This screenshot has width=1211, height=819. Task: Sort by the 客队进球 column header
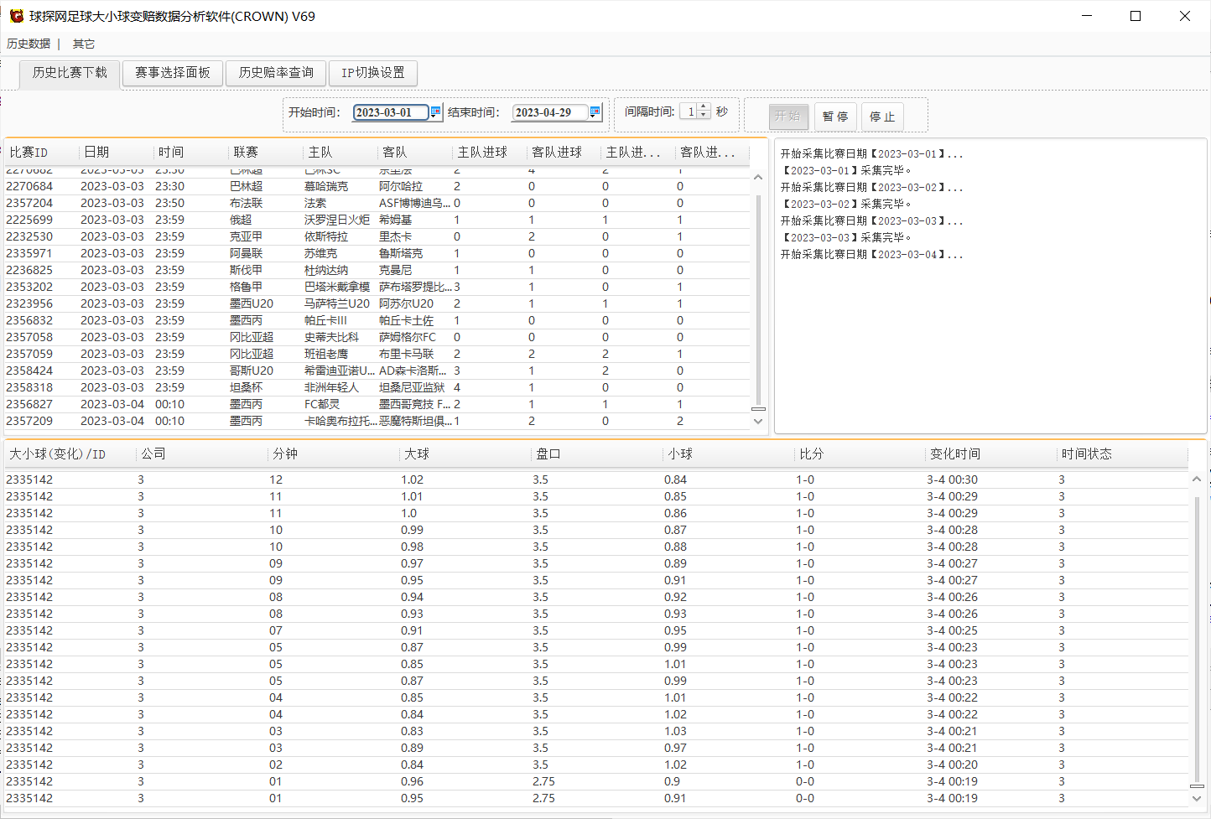point(564,152)
